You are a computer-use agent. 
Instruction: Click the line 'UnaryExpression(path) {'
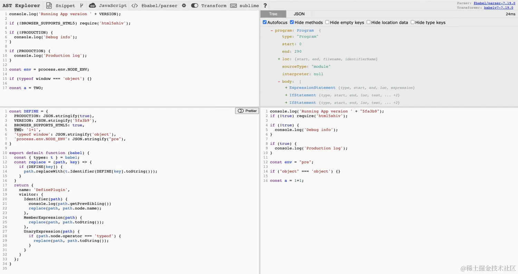51,232
